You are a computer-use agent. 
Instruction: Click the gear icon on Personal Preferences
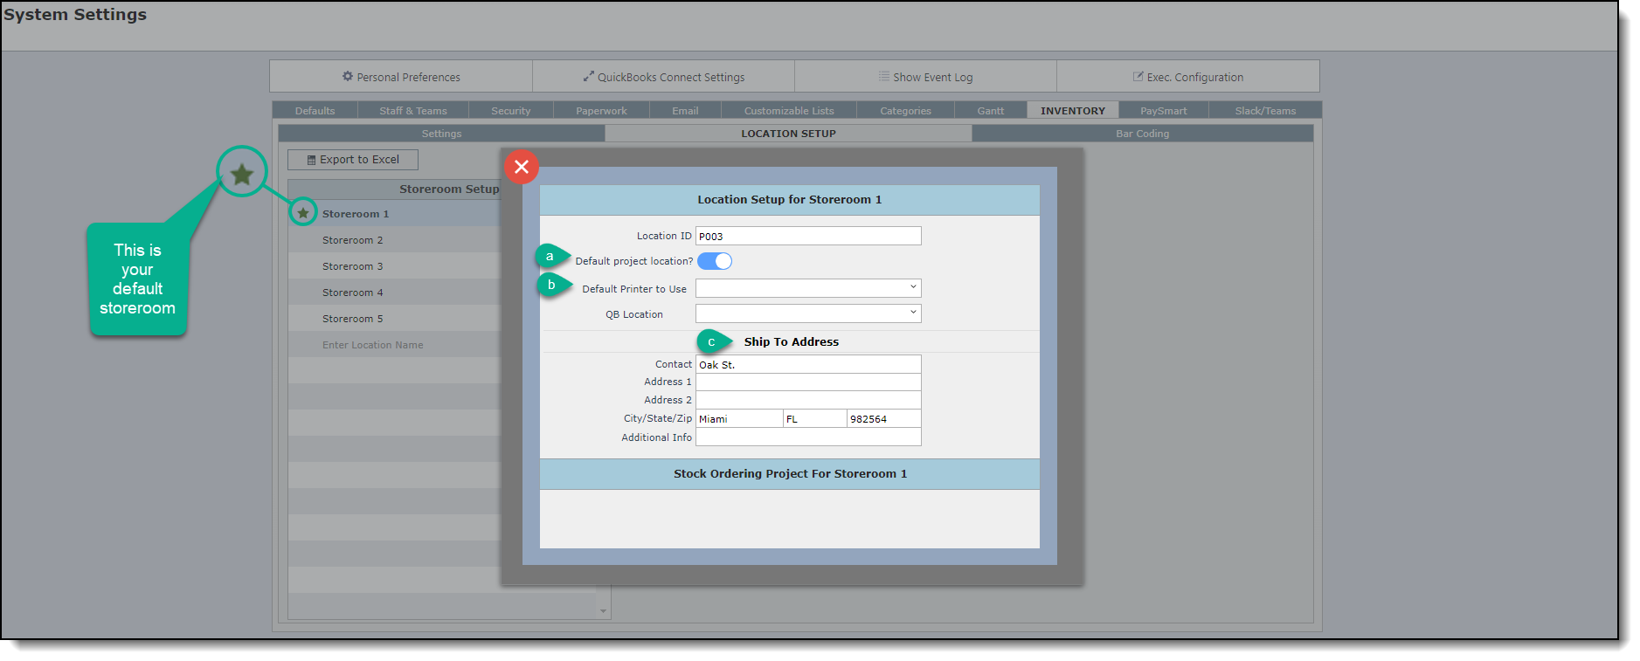(x=348, y=77)
